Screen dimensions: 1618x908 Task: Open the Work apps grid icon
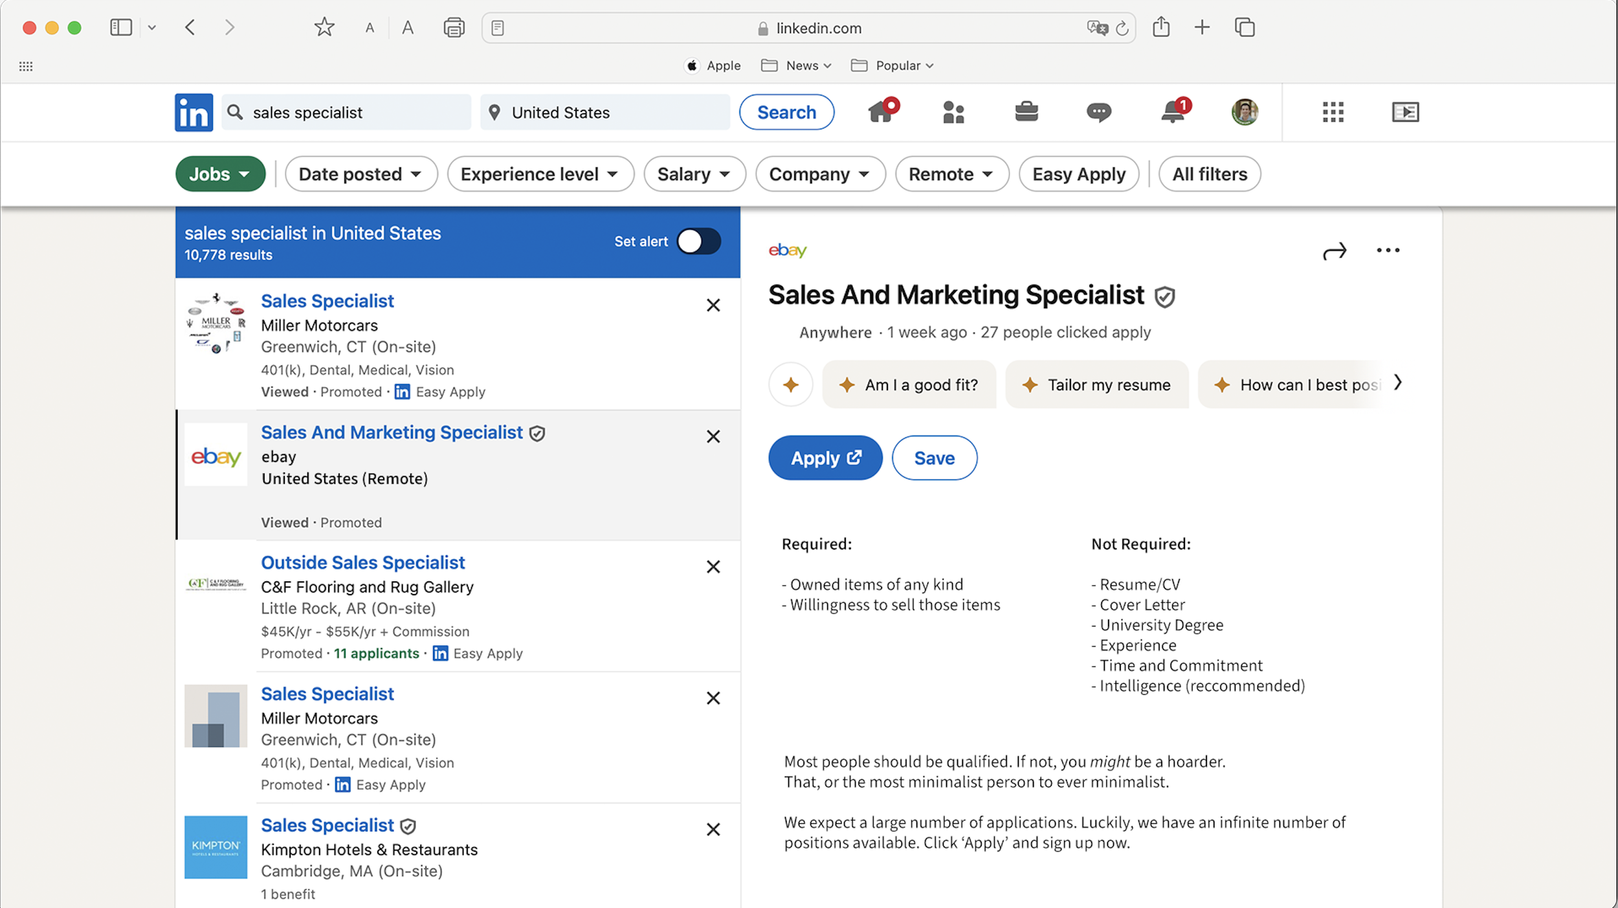tap(1333, 113)
